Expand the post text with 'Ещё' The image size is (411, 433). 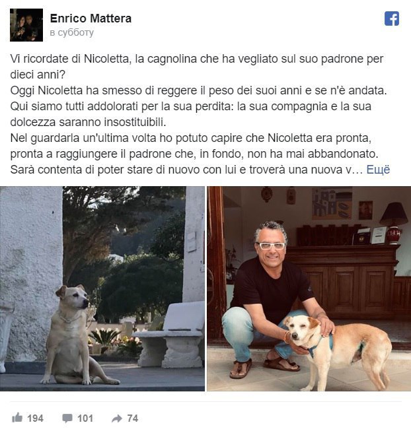(378, 170)
